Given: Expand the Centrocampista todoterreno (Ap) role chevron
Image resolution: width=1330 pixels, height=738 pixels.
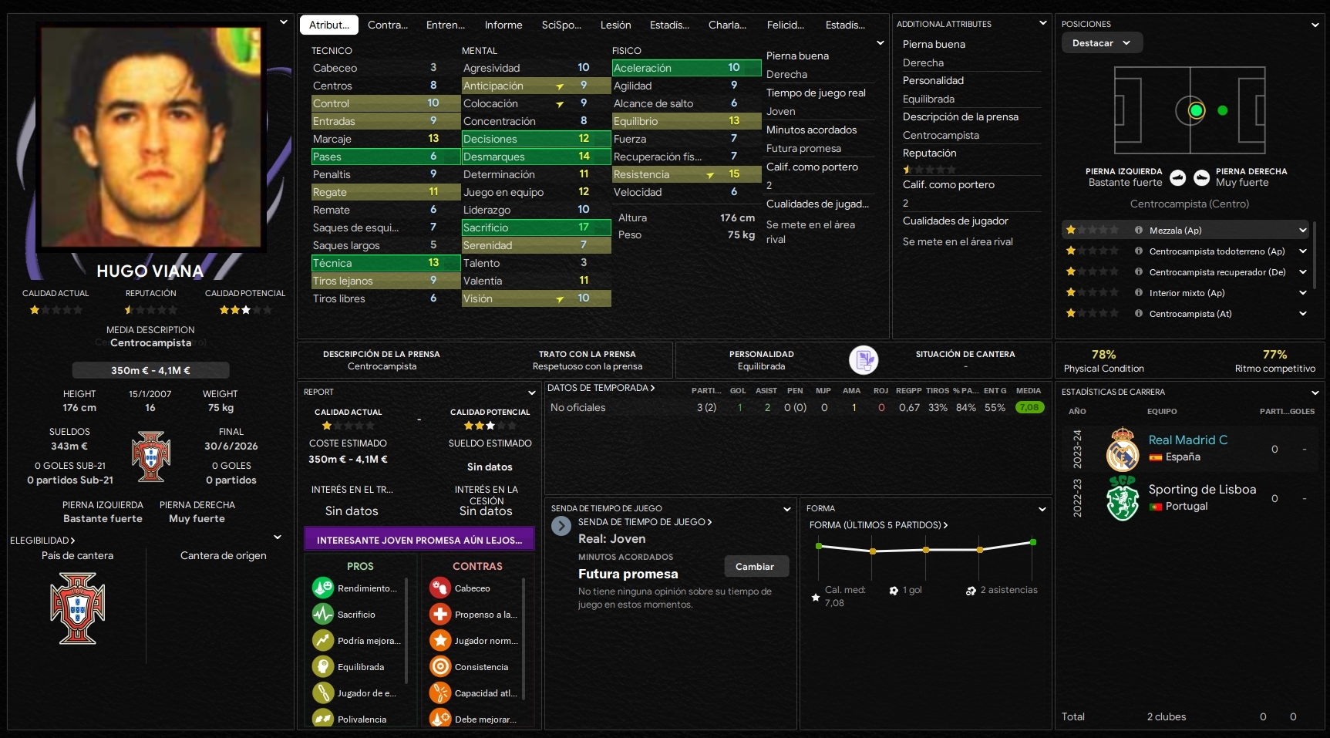Looking at the screenshot, I should 1303,251.
